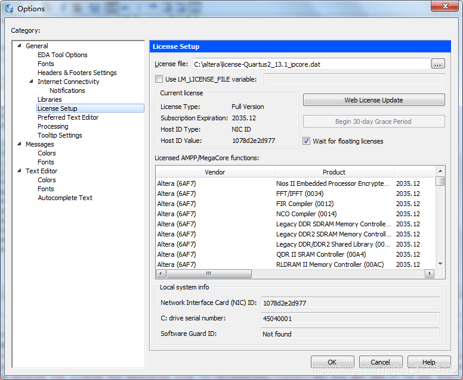Click the Full Version license type text
This screenshot has height=380, width=463.
click(248, 107)
